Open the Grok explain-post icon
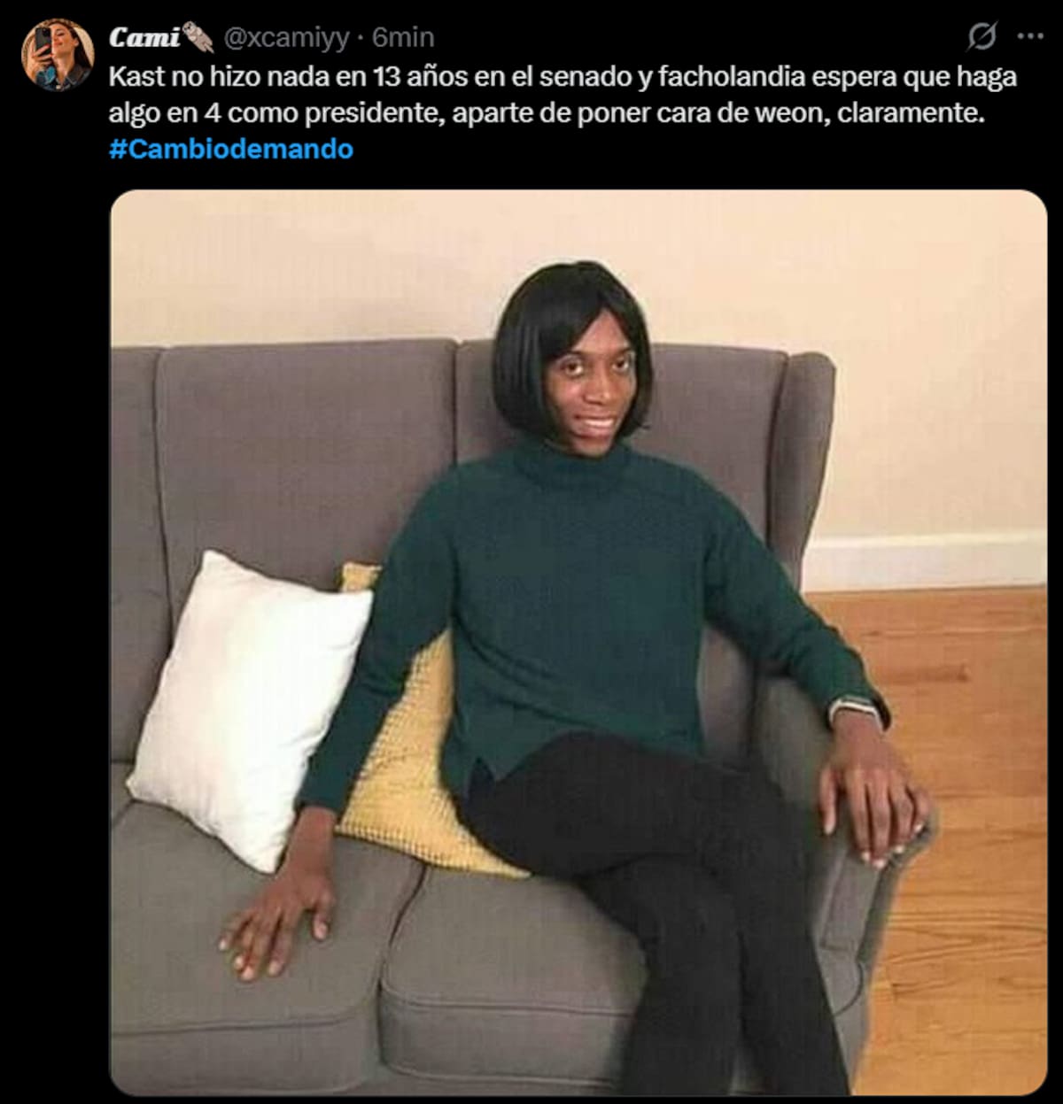 coord(981,37)
